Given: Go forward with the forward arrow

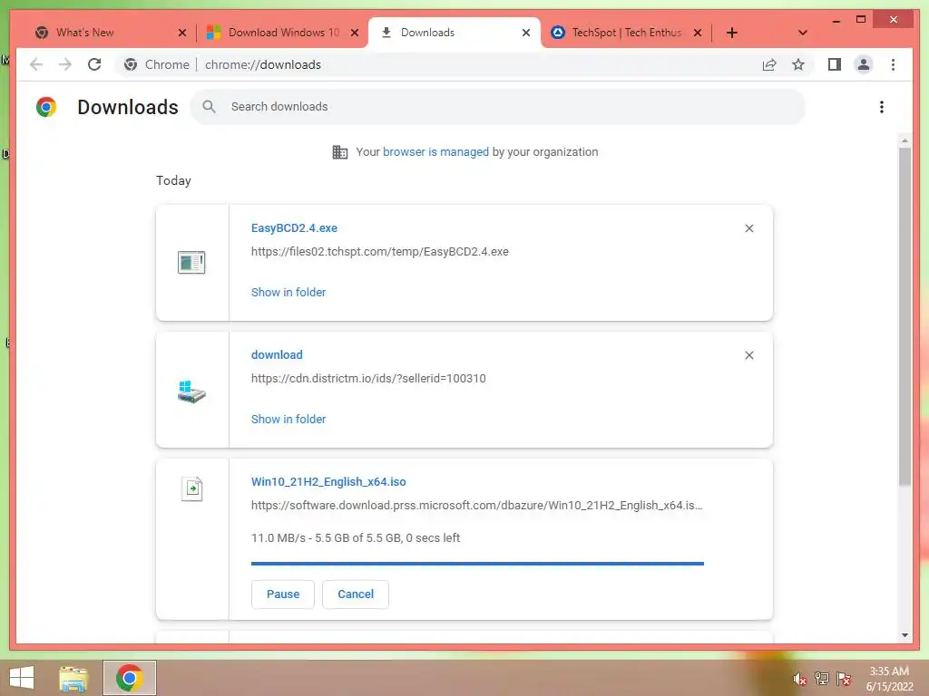Looking at the screenshot, I should (65, 64).
